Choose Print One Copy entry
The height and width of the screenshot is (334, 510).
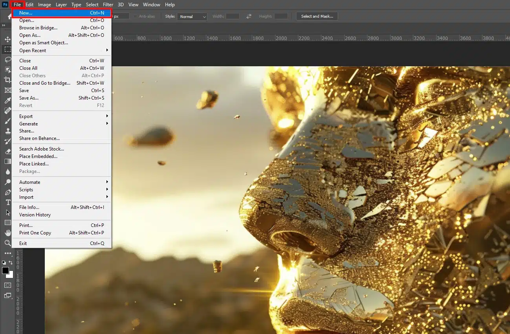(62, 233)
